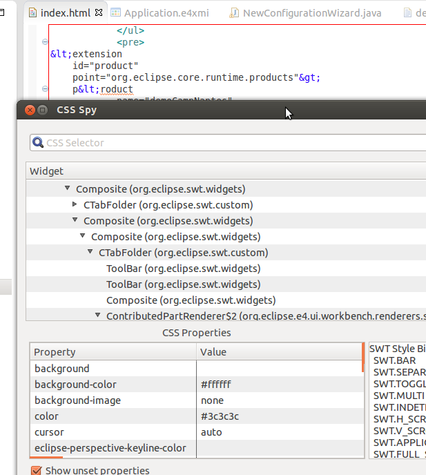
Task: Click the index.html file icon on its tab
Action: tap(32, 13)
